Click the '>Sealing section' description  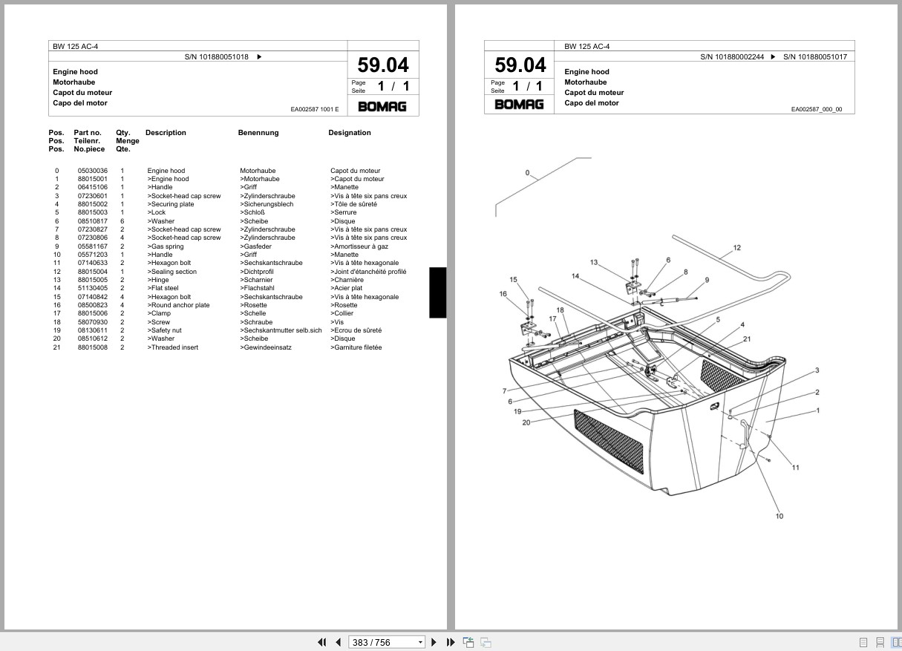tap(172, 272)
